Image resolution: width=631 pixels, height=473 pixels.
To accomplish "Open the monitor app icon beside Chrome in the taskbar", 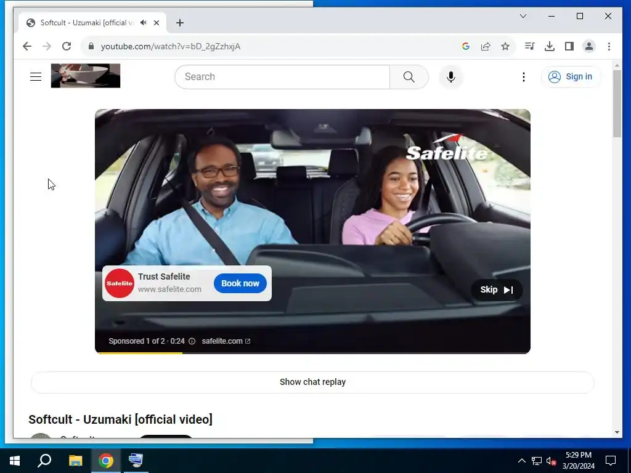I will (136, 461).
